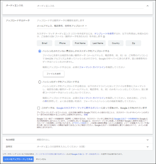The image size is (156, 164).
Task: Select unhashed plain text upload radio button
Action: [40, 51]
